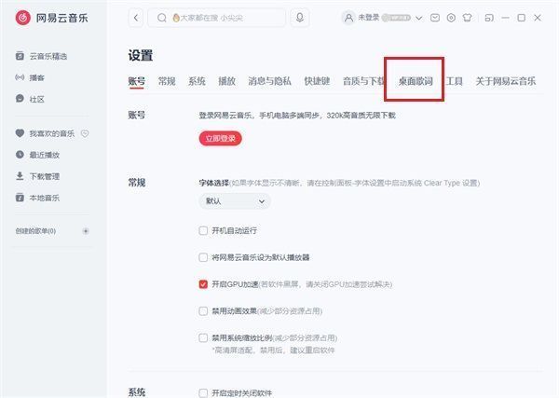The image size is (559, 398).
Task: Open 下载管理 in the sidebar
Action: click(x=44, y=176)
